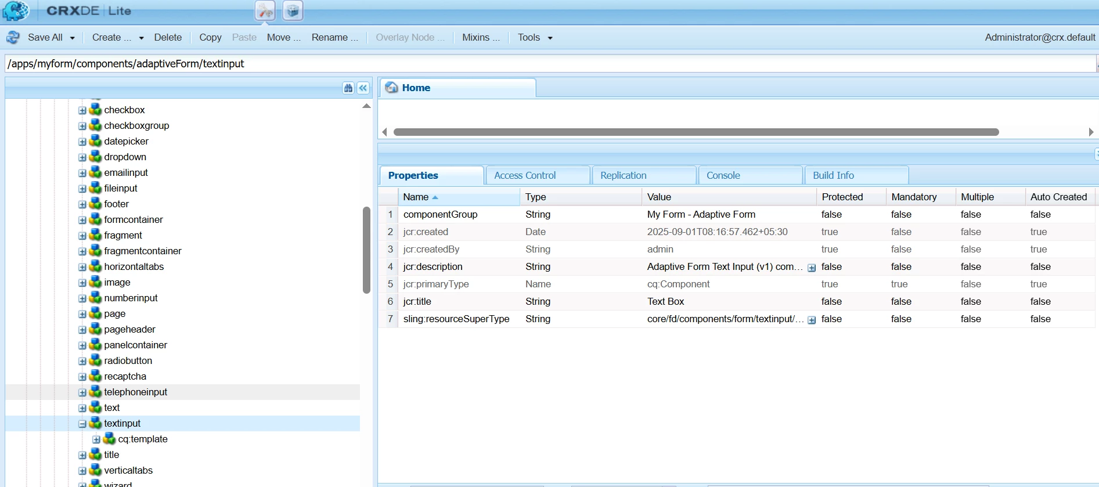
Task: Expand the emailinput node
Action: click(x=82, y=173)
